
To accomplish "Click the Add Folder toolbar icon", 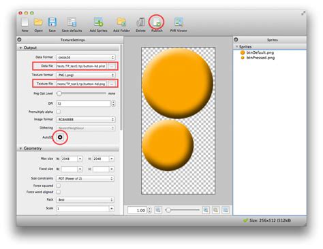I will point(121,22).
